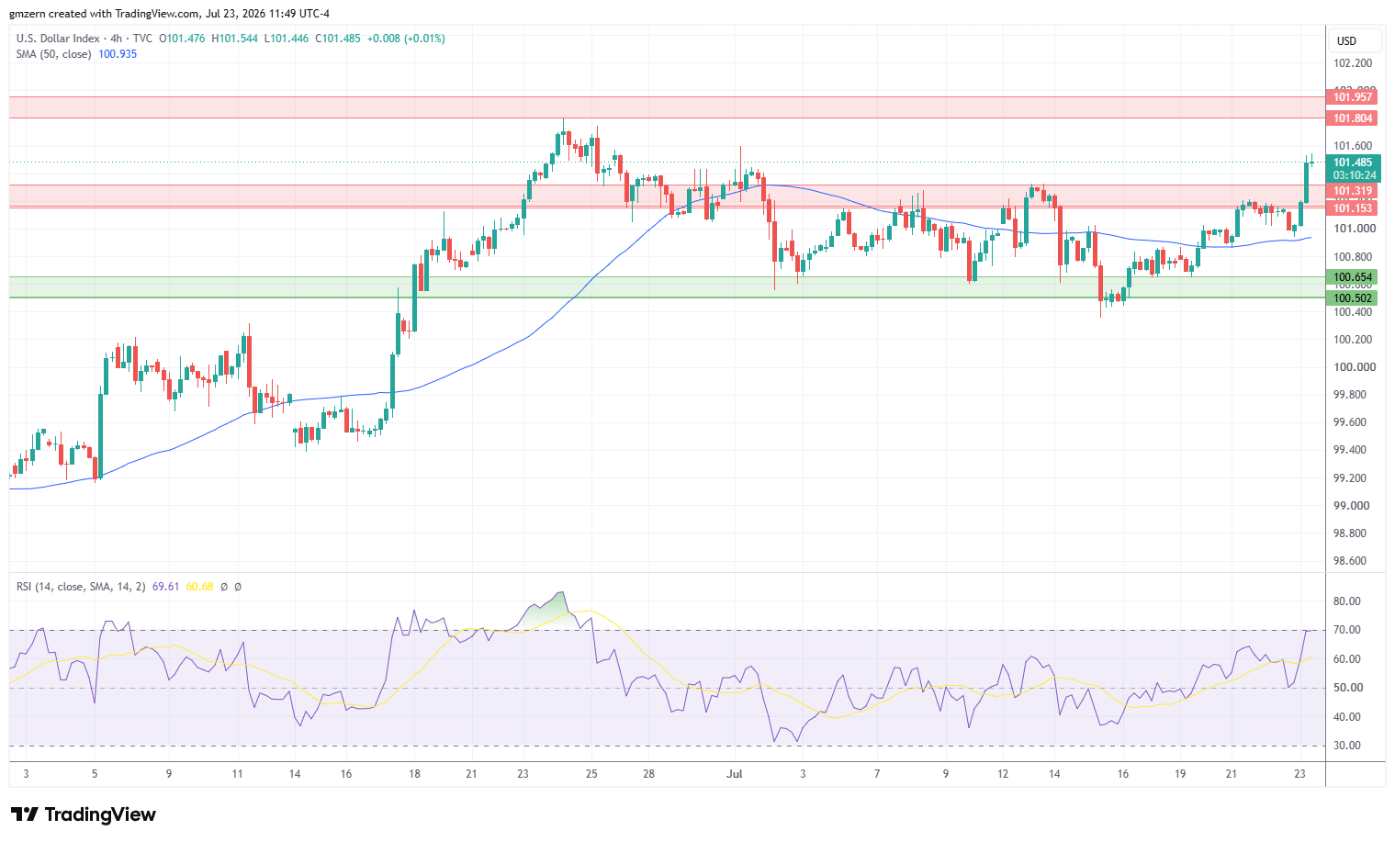Click the 101.804 resistance price tag

pyautogui.click(x=1353, y=118)
